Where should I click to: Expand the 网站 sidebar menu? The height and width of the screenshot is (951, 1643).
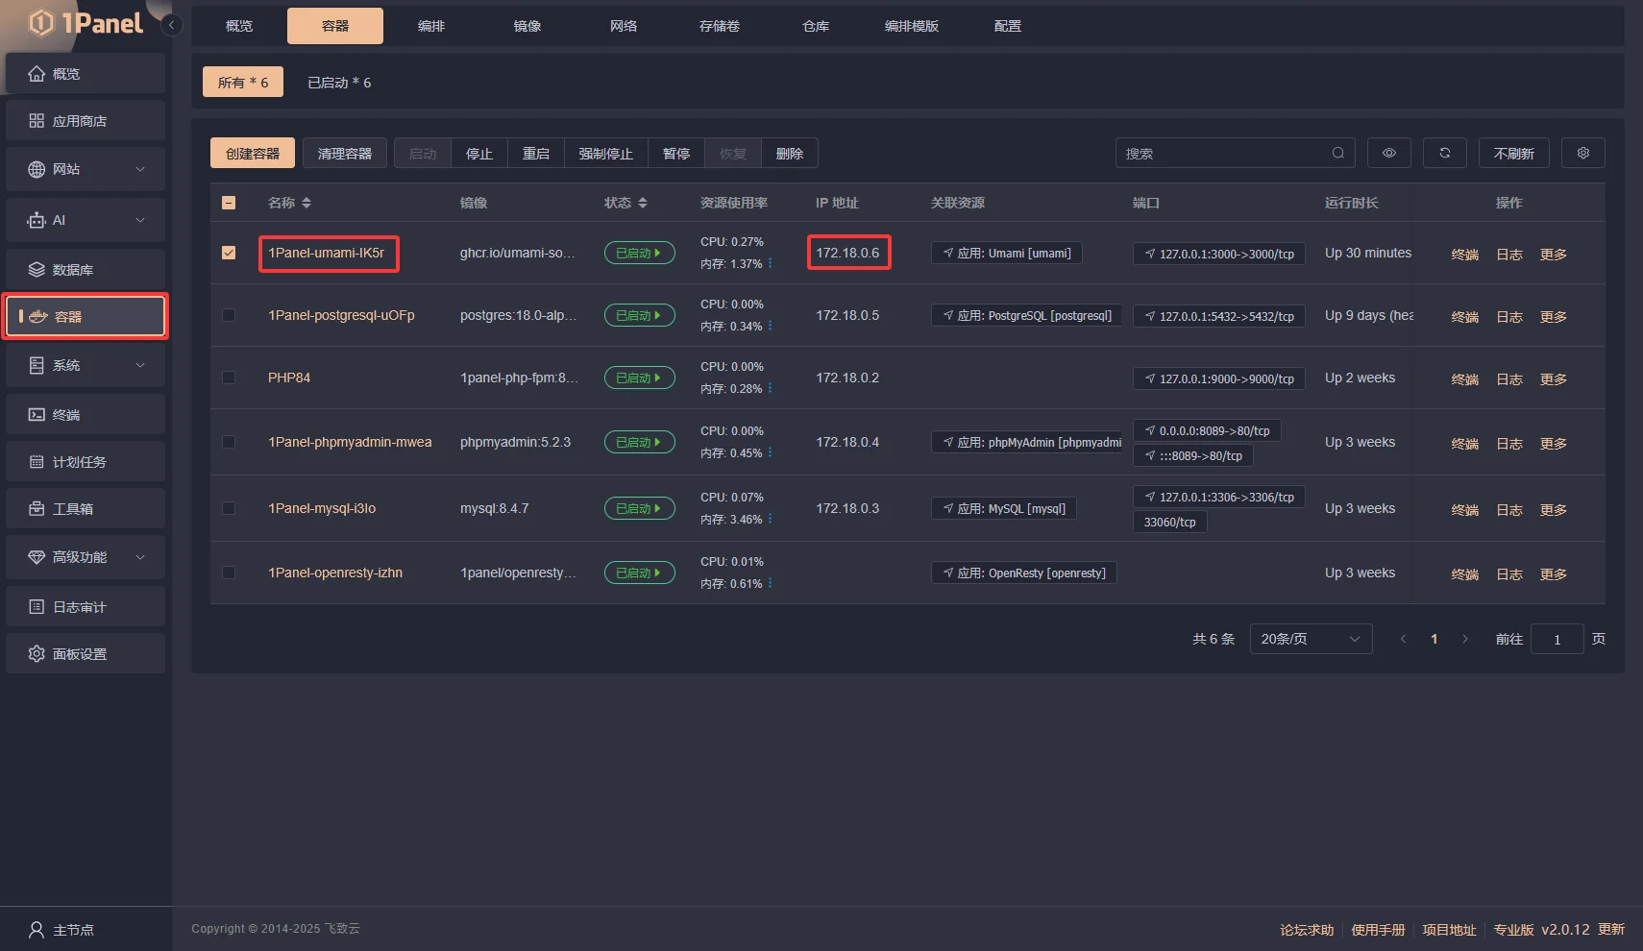tap(85, 169)
